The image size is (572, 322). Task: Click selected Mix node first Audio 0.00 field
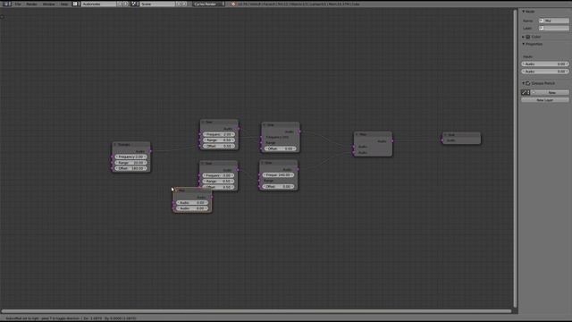tap(192, 203)
